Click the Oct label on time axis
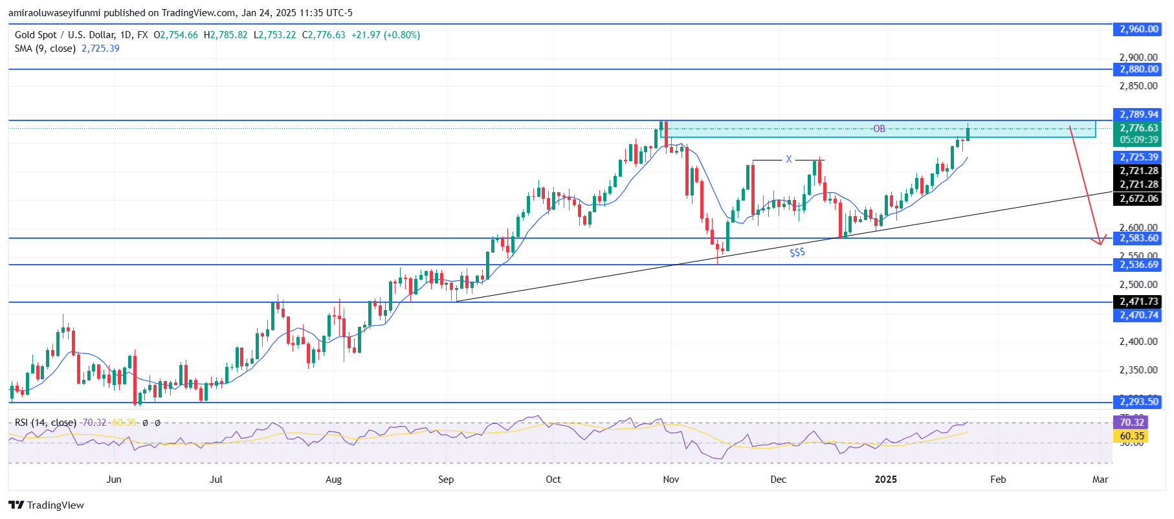Image resolution: width=1174 pixels, height=519 pixels. tap(553, 480)
